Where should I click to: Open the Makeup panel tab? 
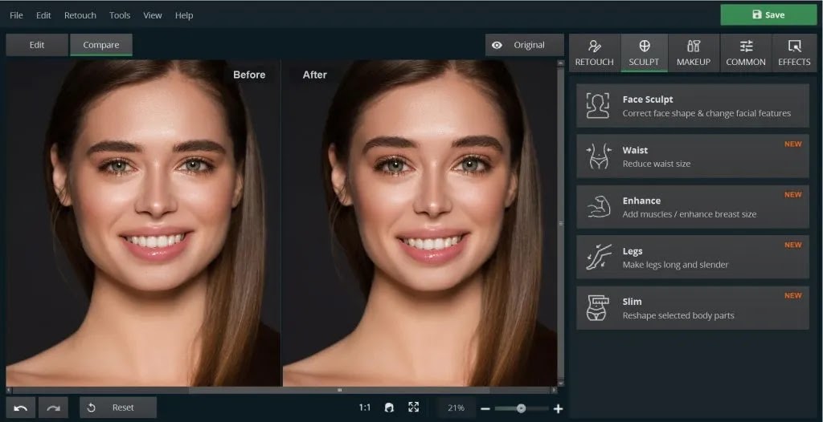pos(694,53)
